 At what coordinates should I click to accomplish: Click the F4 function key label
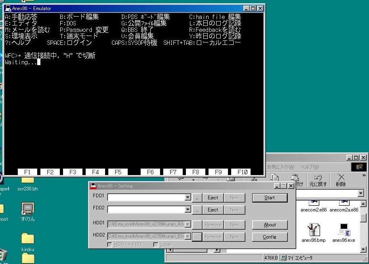tap(95, 172)
